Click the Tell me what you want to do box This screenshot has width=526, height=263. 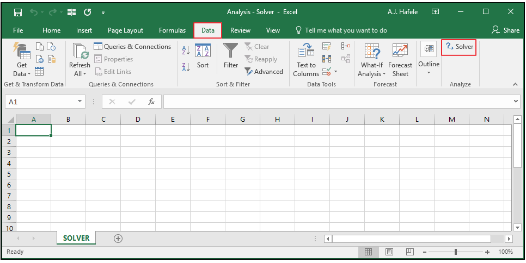pos(341,30)
